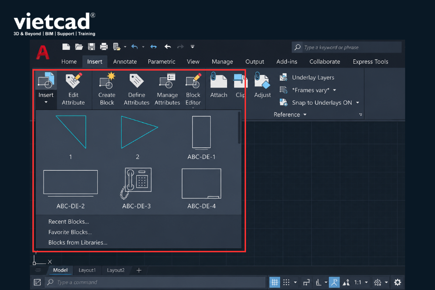
Task: Click the Attach reference tool
Action: click(218, 85)
